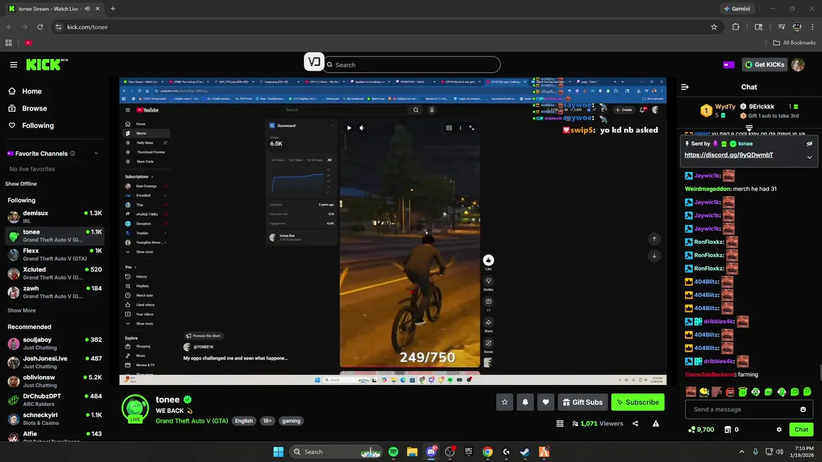Image resolution: width=822 pixels, height=462 pixels.
Task: Click the Get KICKs button
Action: click(764, 65)
